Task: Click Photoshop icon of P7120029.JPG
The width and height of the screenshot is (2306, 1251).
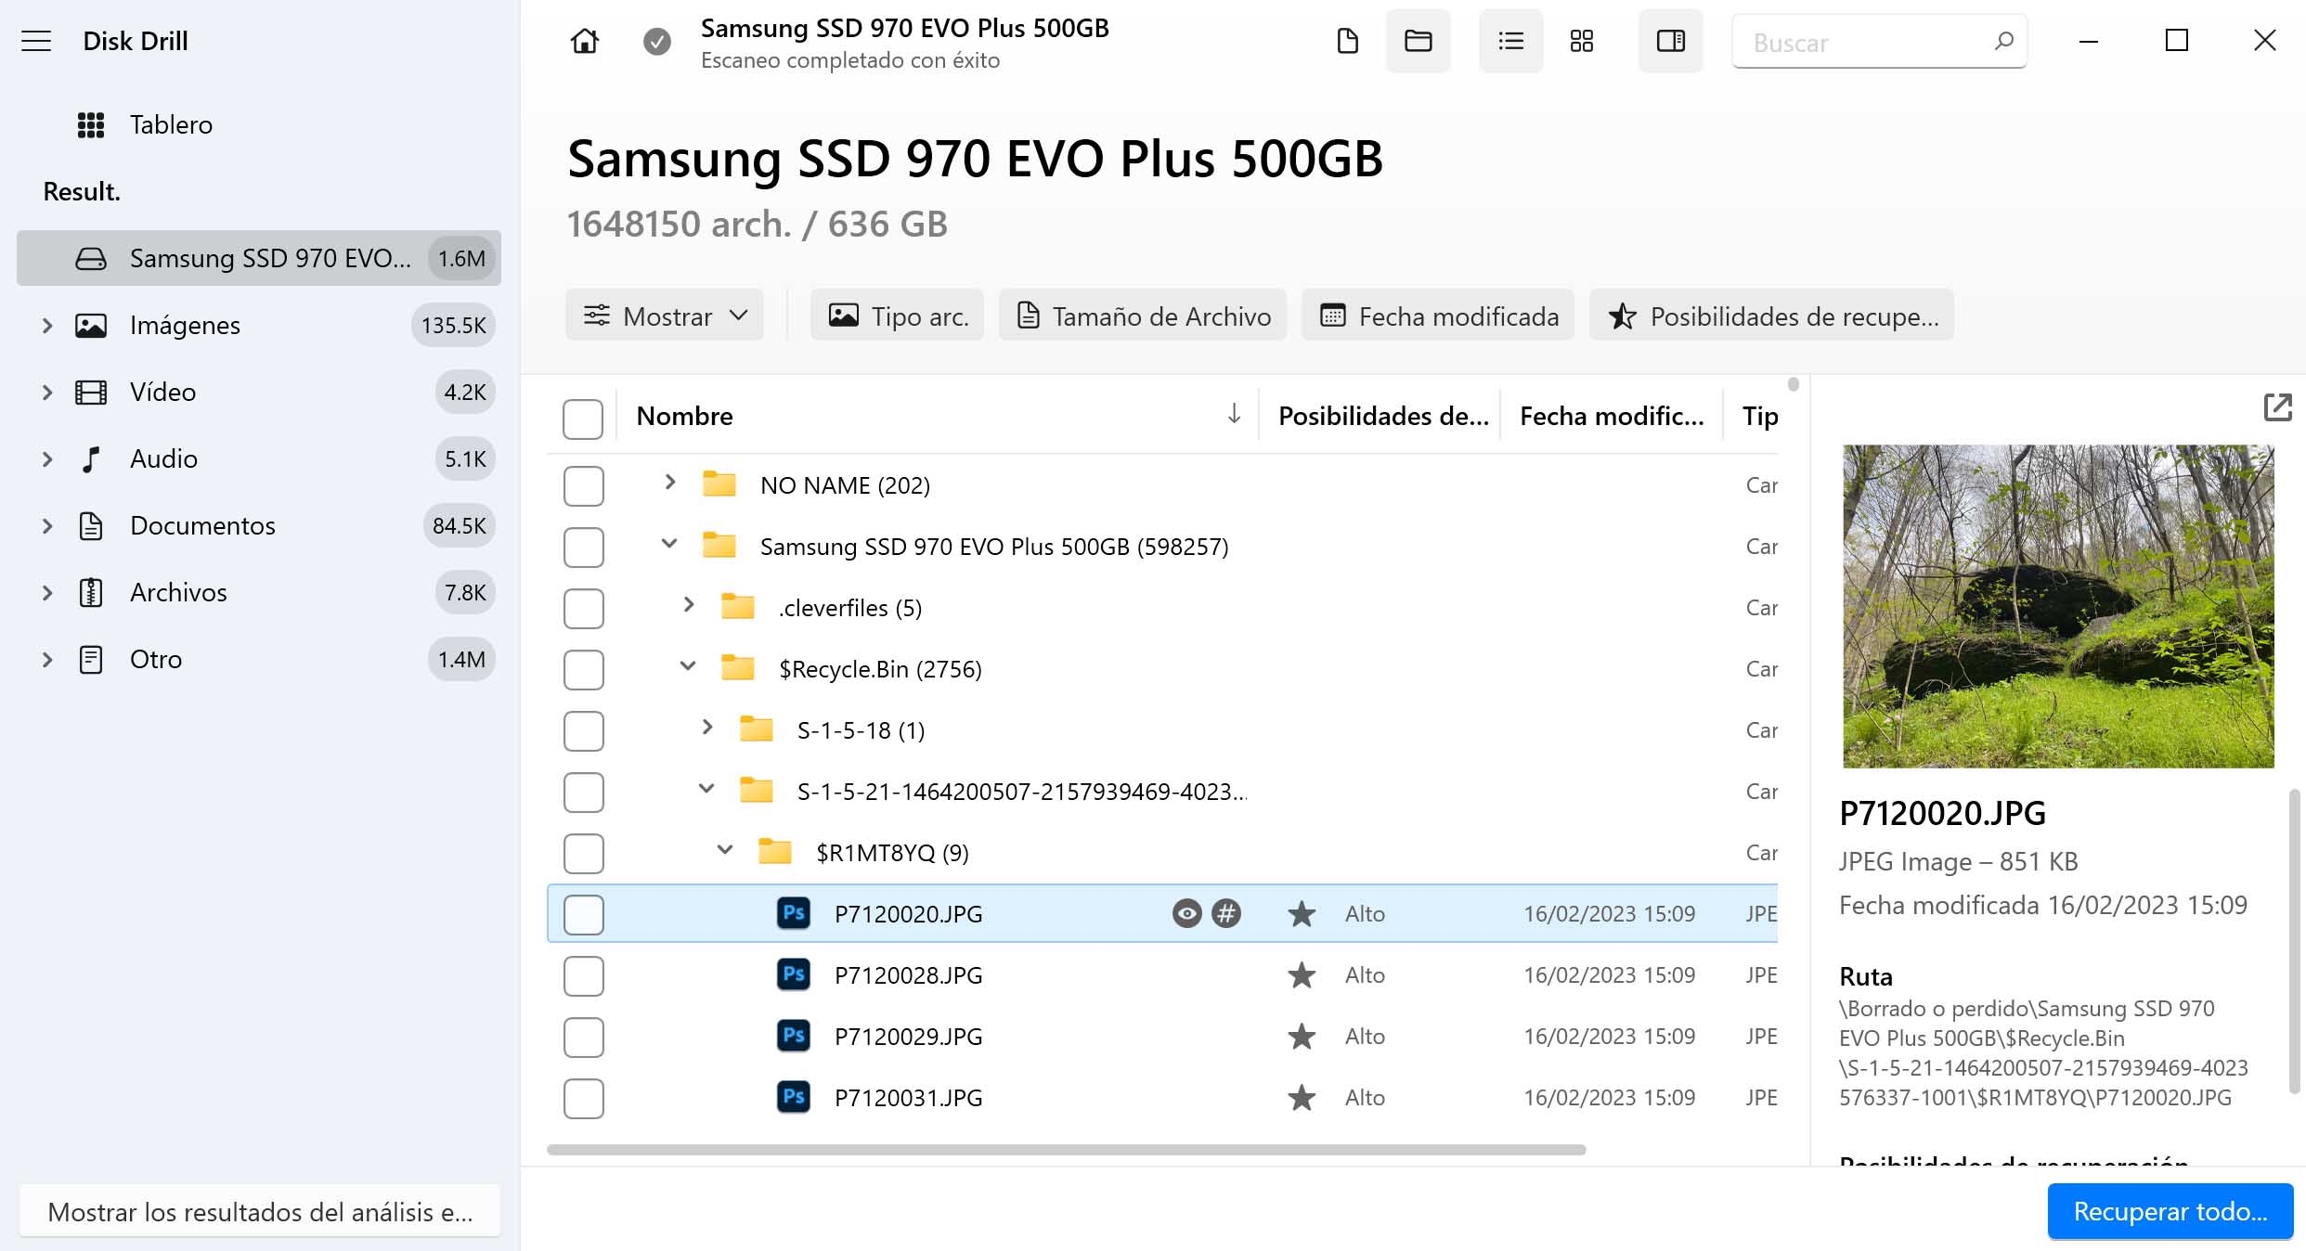Action: 794,1036
